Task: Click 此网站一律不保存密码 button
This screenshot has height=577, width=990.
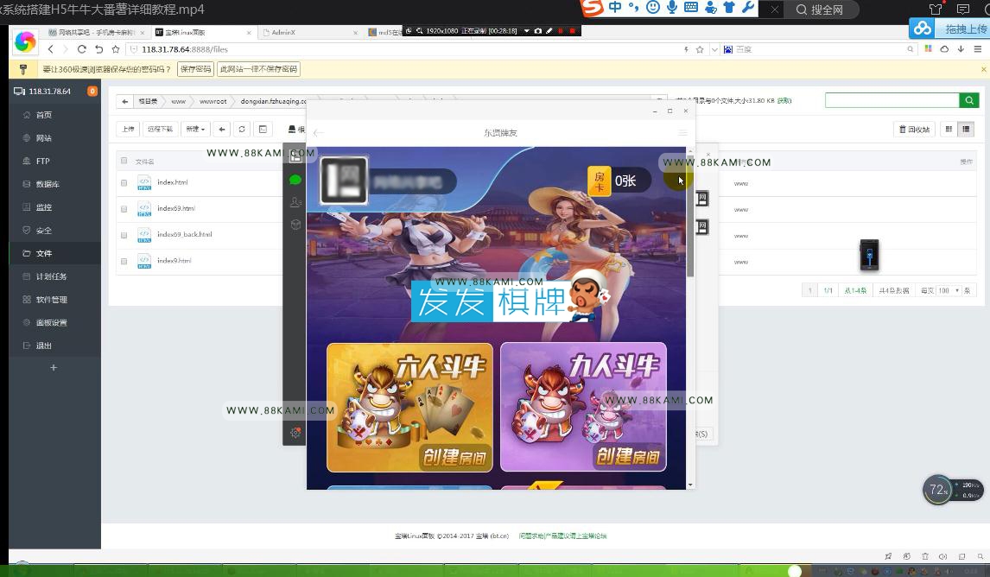Action: (258, 69)
